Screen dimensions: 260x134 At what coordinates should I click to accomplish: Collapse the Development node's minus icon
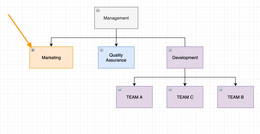[x=170, y=50]
